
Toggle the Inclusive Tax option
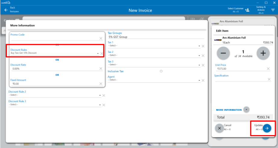pos(161,71)
